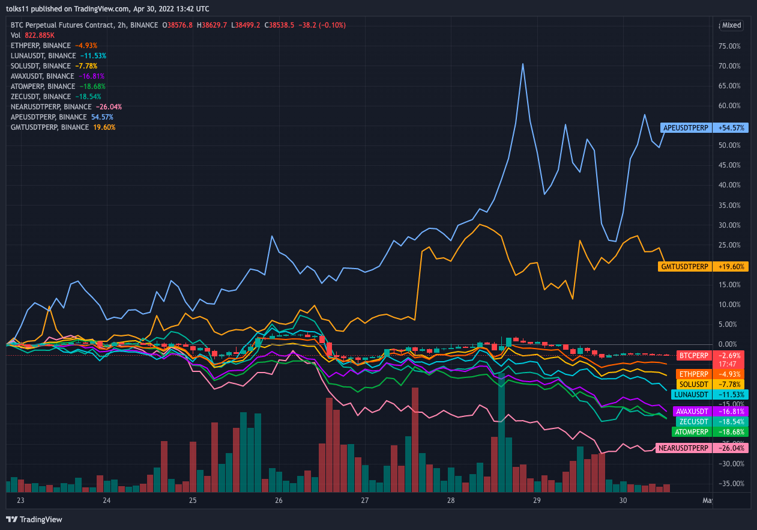Click date 29 on the time axis
The height and width of the screenshot is (530, 757).
pyautogui.click(x=537, y=501)
